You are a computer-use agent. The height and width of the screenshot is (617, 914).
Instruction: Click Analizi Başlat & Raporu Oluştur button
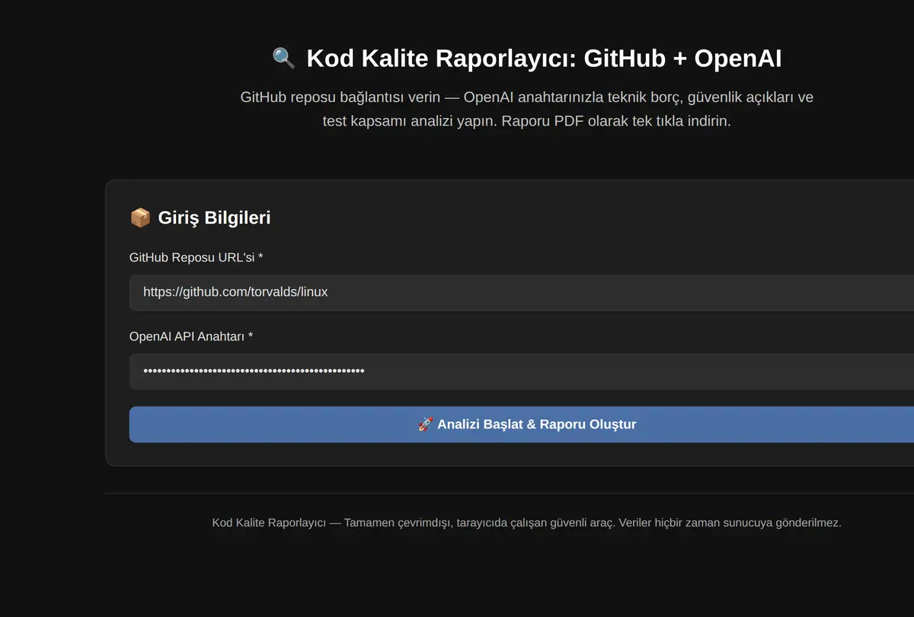522,425
